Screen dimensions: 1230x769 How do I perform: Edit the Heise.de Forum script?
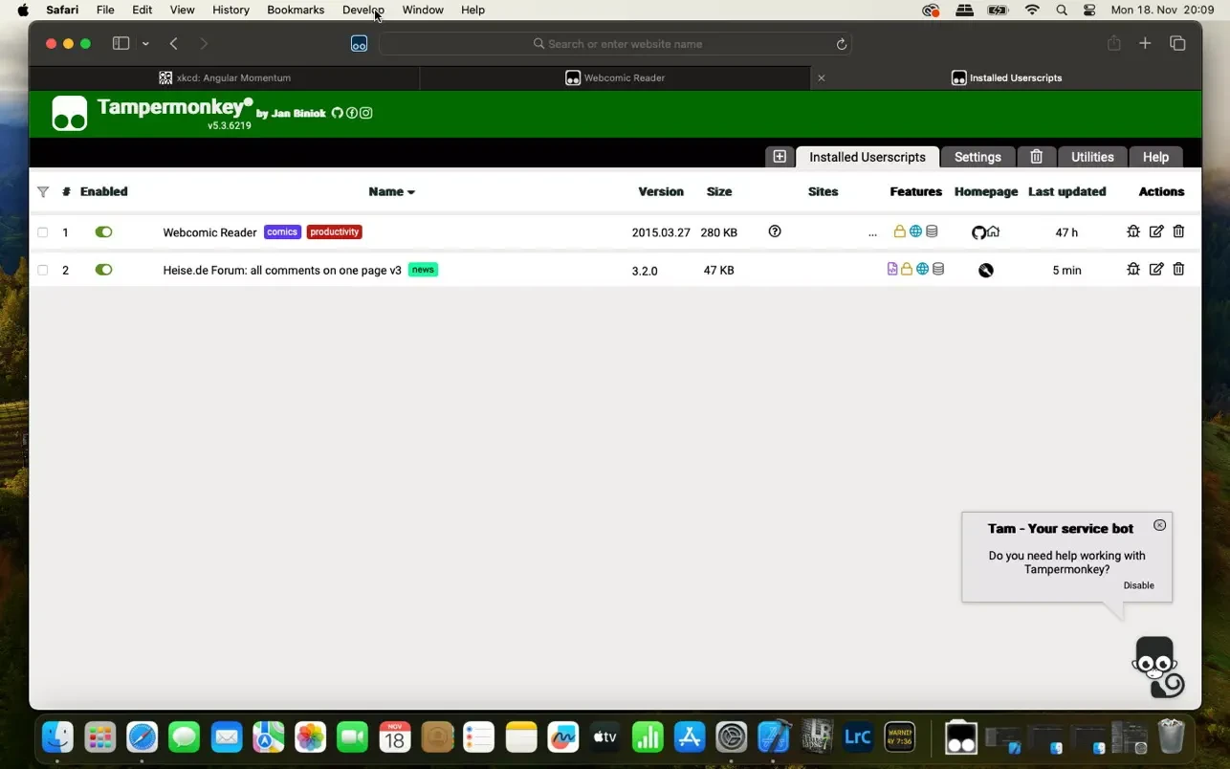1156,270
